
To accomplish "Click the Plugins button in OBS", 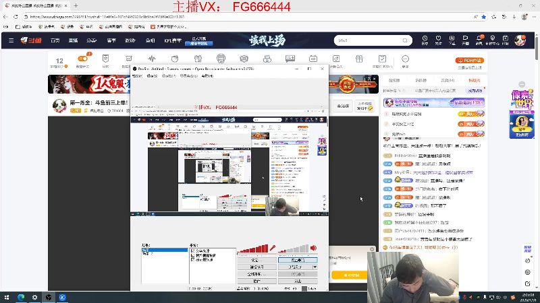I will click(256, 281).
